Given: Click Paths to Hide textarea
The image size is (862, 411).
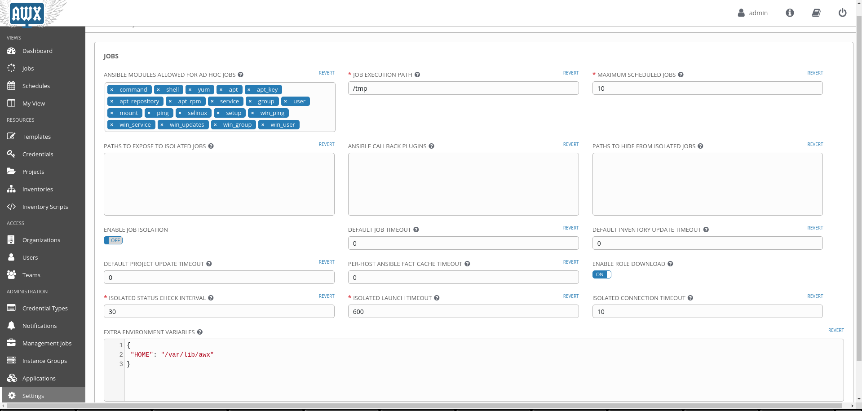Looking at the screenshot, I should [707, 184].
